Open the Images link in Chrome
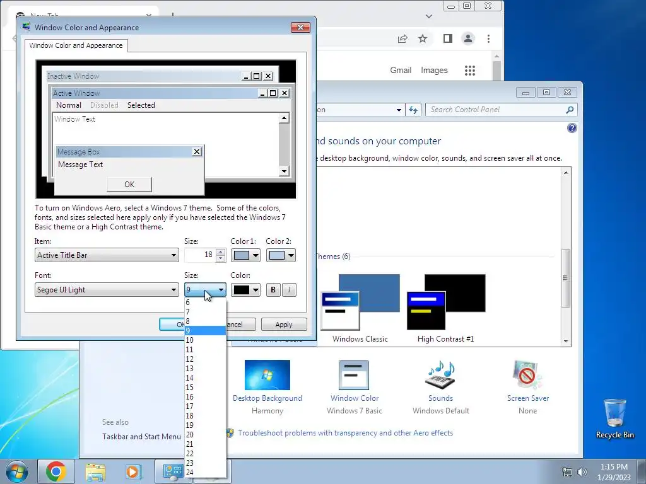This screenshot has width=646, height=484. [434, 71]
